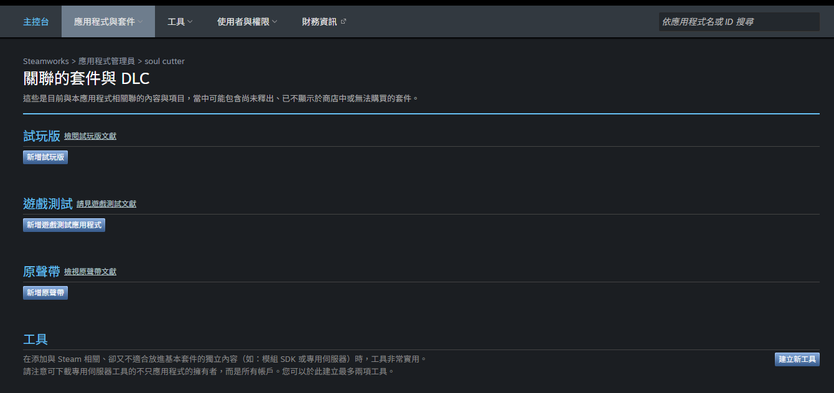
Task: Click the 建立新工具 button
Action: click(x=796, y=359)
